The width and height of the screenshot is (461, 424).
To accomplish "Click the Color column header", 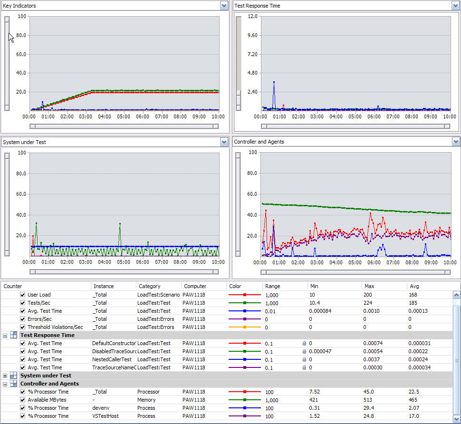I will pos(245,286).
